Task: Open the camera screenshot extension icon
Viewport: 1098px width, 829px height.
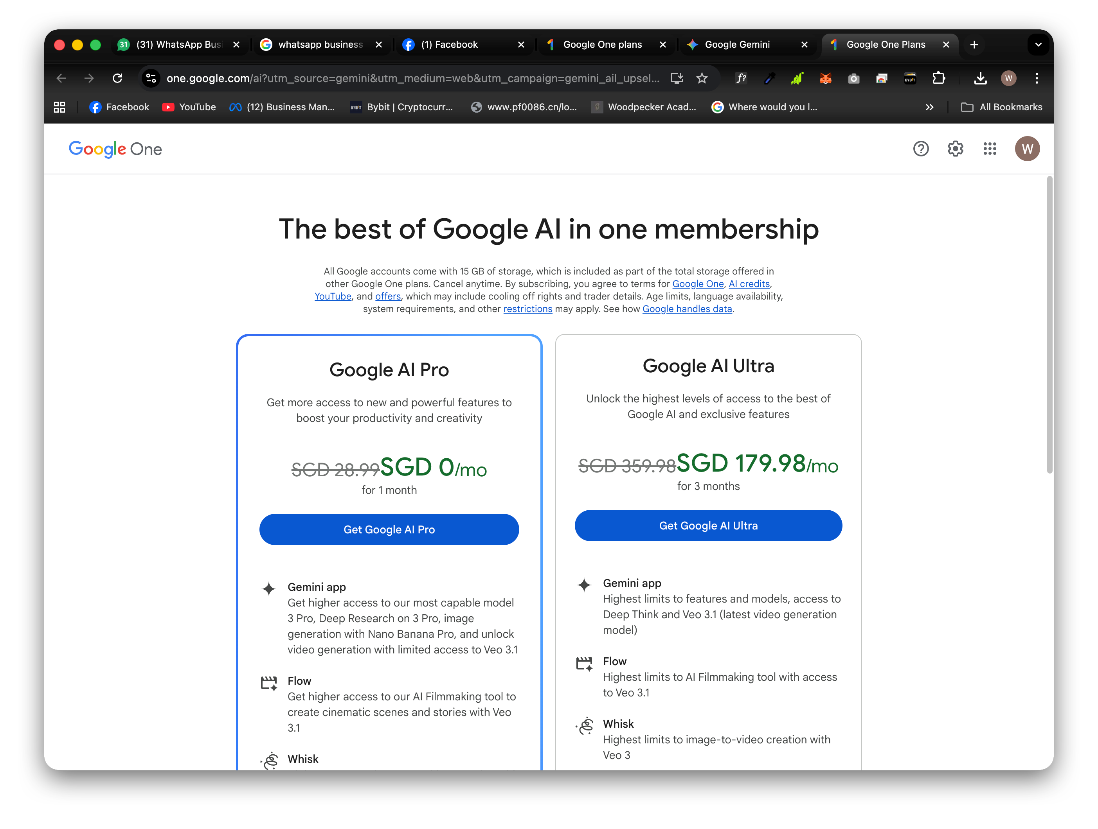Action: [x=853, y=78]
